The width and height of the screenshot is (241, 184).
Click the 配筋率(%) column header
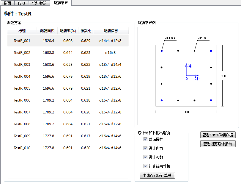(68, 31)
